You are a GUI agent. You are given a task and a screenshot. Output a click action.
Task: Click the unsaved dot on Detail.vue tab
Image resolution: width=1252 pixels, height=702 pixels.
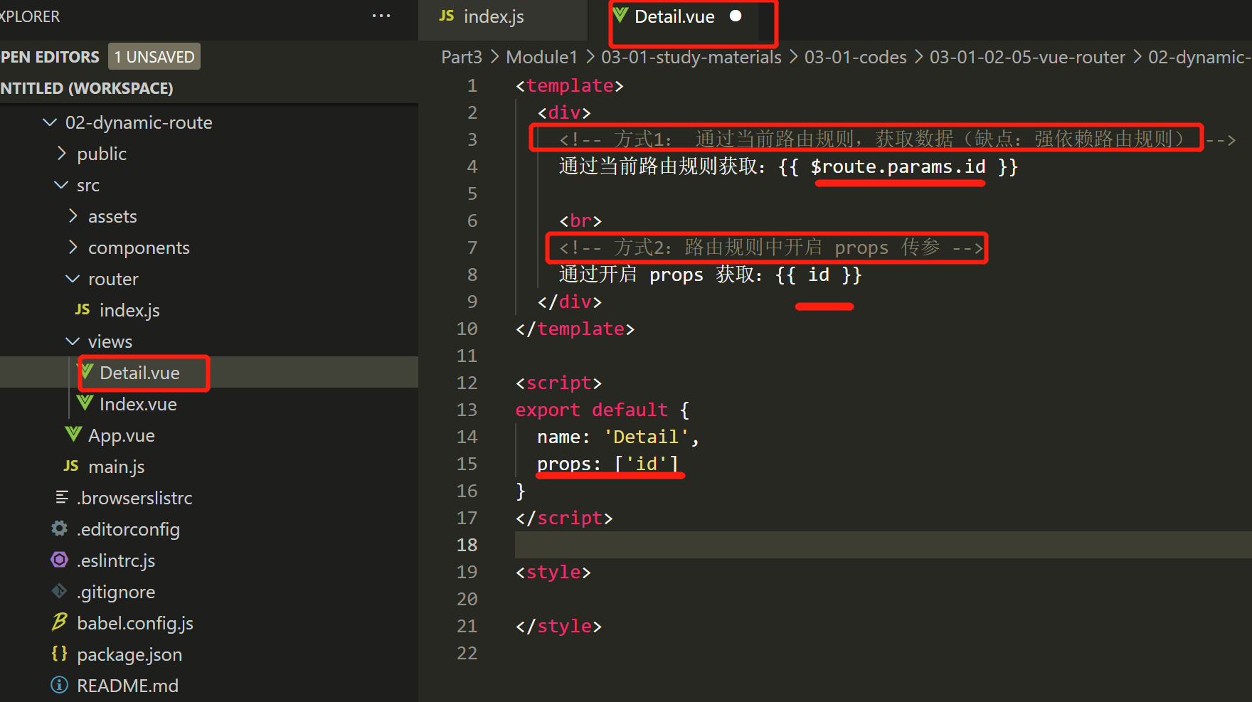click(x=736, y=16)
